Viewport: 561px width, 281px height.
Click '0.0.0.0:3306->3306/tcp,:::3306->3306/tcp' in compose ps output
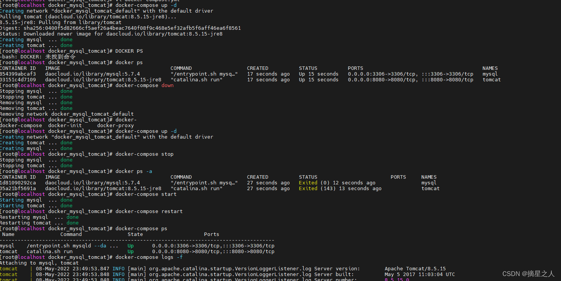213,246
